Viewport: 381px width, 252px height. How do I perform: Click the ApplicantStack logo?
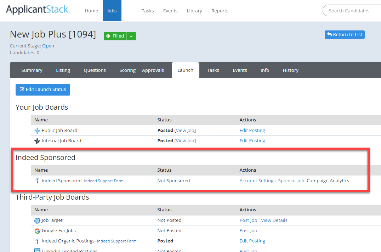[38, 10]
